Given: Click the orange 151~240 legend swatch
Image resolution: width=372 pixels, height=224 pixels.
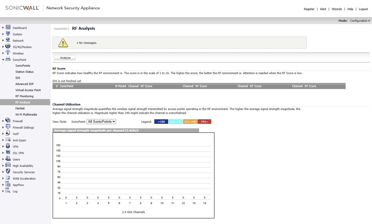Looking at the screenshot, I should tap(190, 122).
